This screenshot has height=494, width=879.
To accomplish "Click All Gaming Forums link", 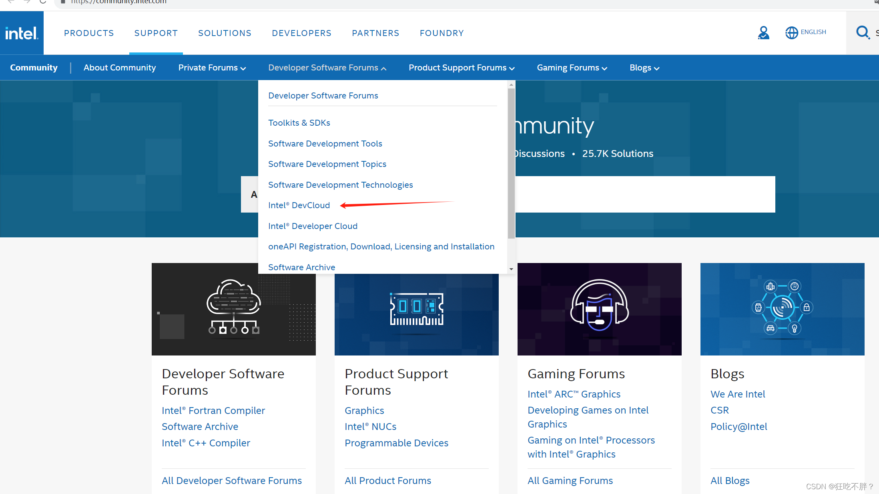I will (570, 480).
